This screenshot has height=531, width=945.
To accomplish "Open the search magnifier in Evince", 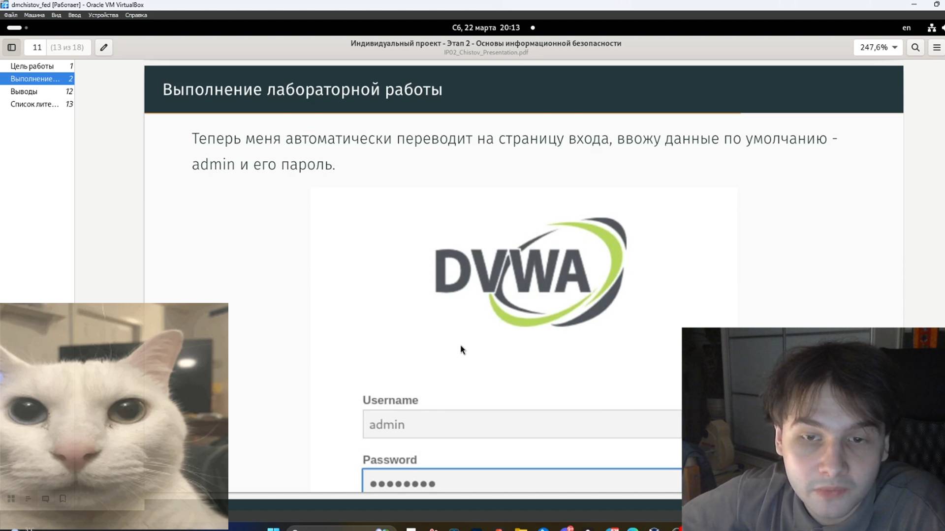I will pos(915,48).
